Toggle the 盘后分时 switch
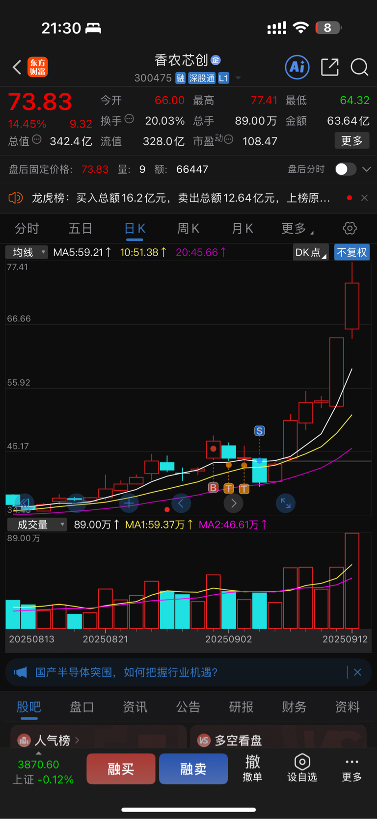377x819 pixels. [346, 169]
